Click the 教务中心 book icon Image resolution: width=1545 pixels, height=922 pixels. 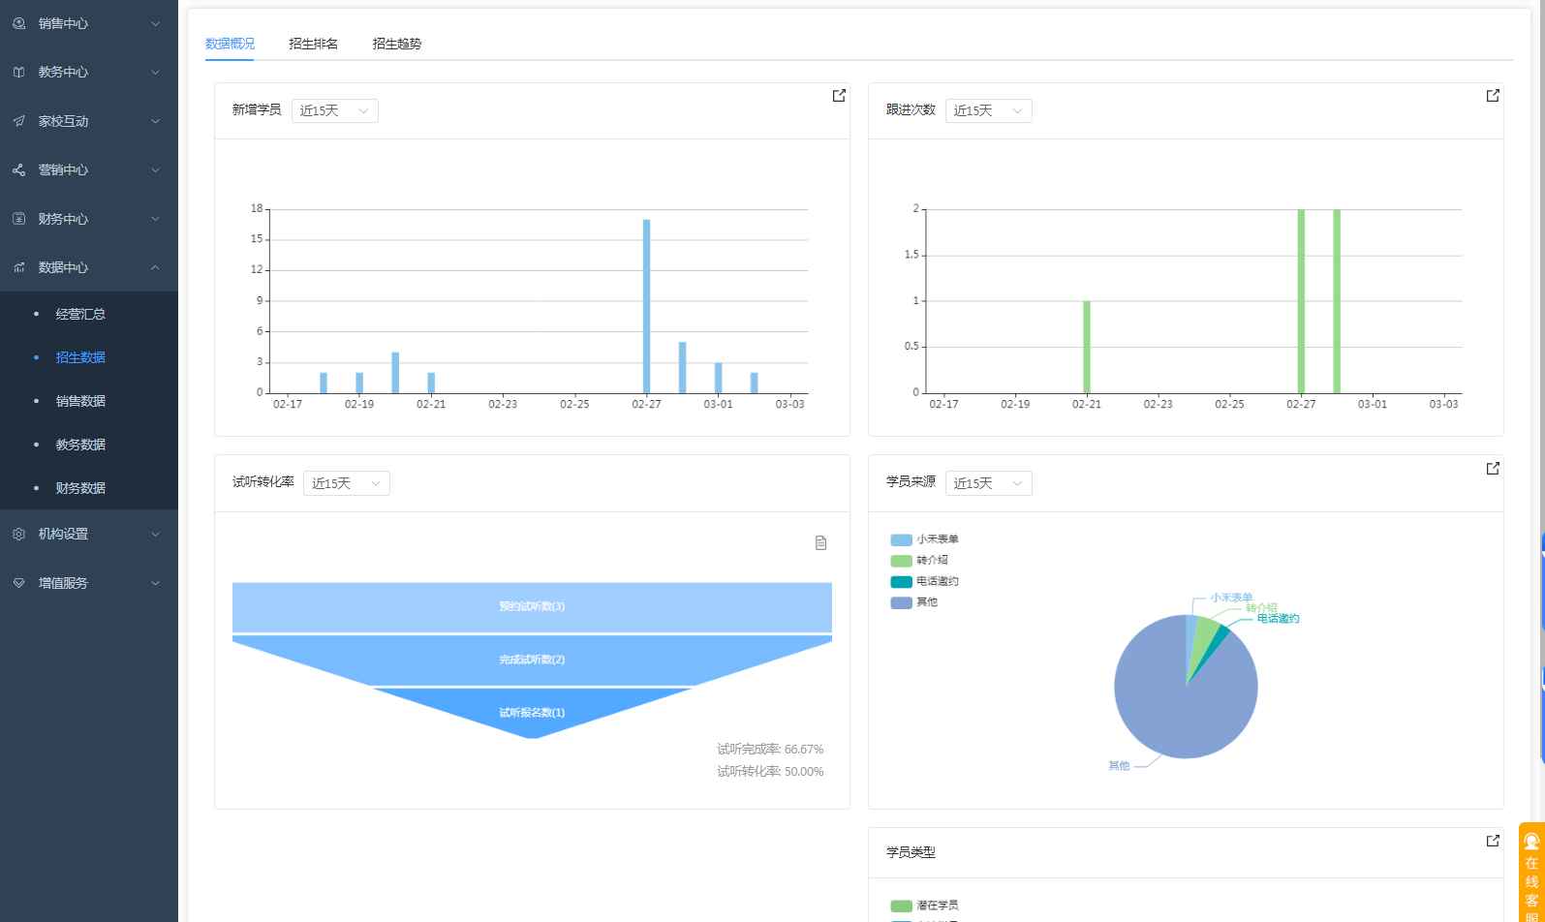coord(18,73)
